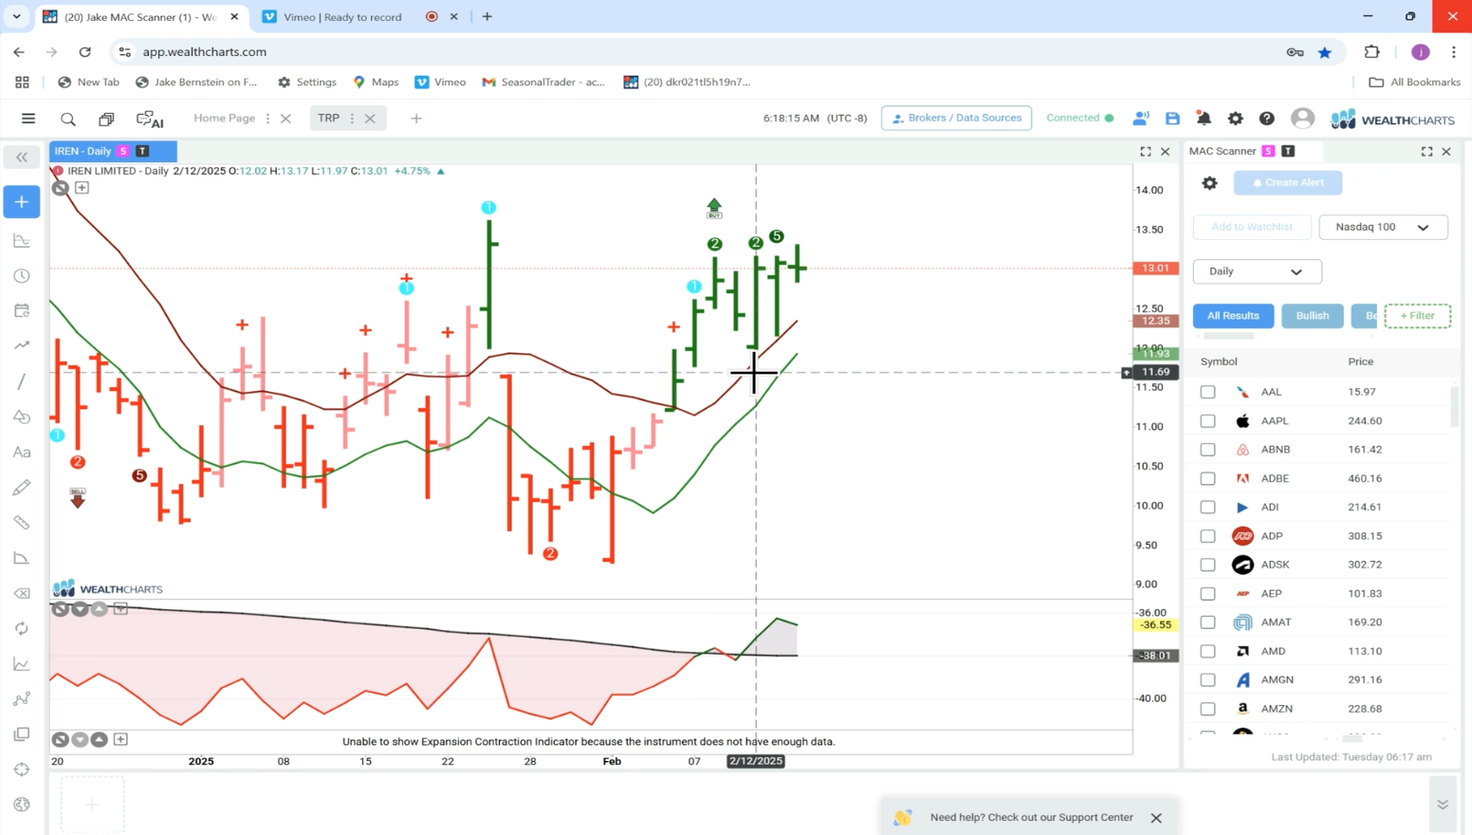Tick the AMZN checkbox
The image size is (1472, 835).
(1207, 709)
